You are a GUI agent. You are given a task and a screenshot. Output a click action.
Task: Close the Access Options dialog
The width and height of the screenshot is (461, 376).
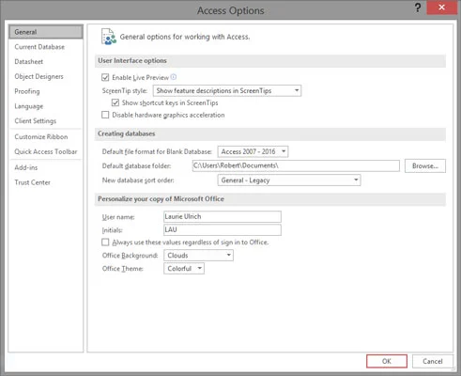point(441,8)
